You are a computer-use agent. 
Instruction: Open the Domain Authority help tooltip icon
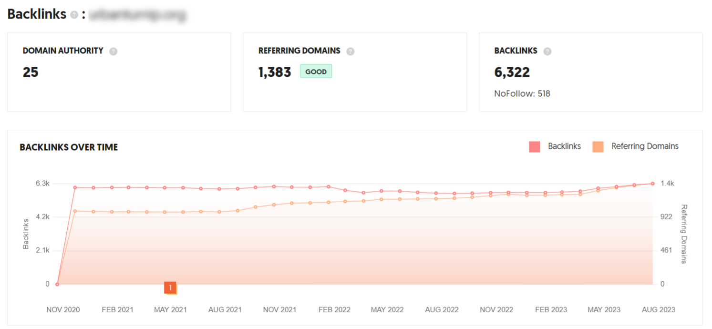pos(113,51)
